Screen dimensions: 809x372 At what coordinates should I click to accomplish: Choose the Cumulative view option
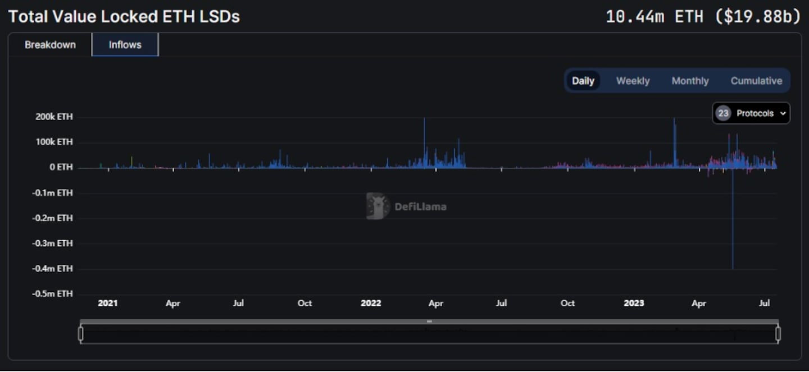click(756, 81)
